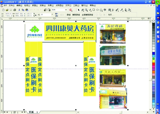Pick the red swatch in color palette
Image resolution: width=160 pixels, height=114 pixels.
154,64
